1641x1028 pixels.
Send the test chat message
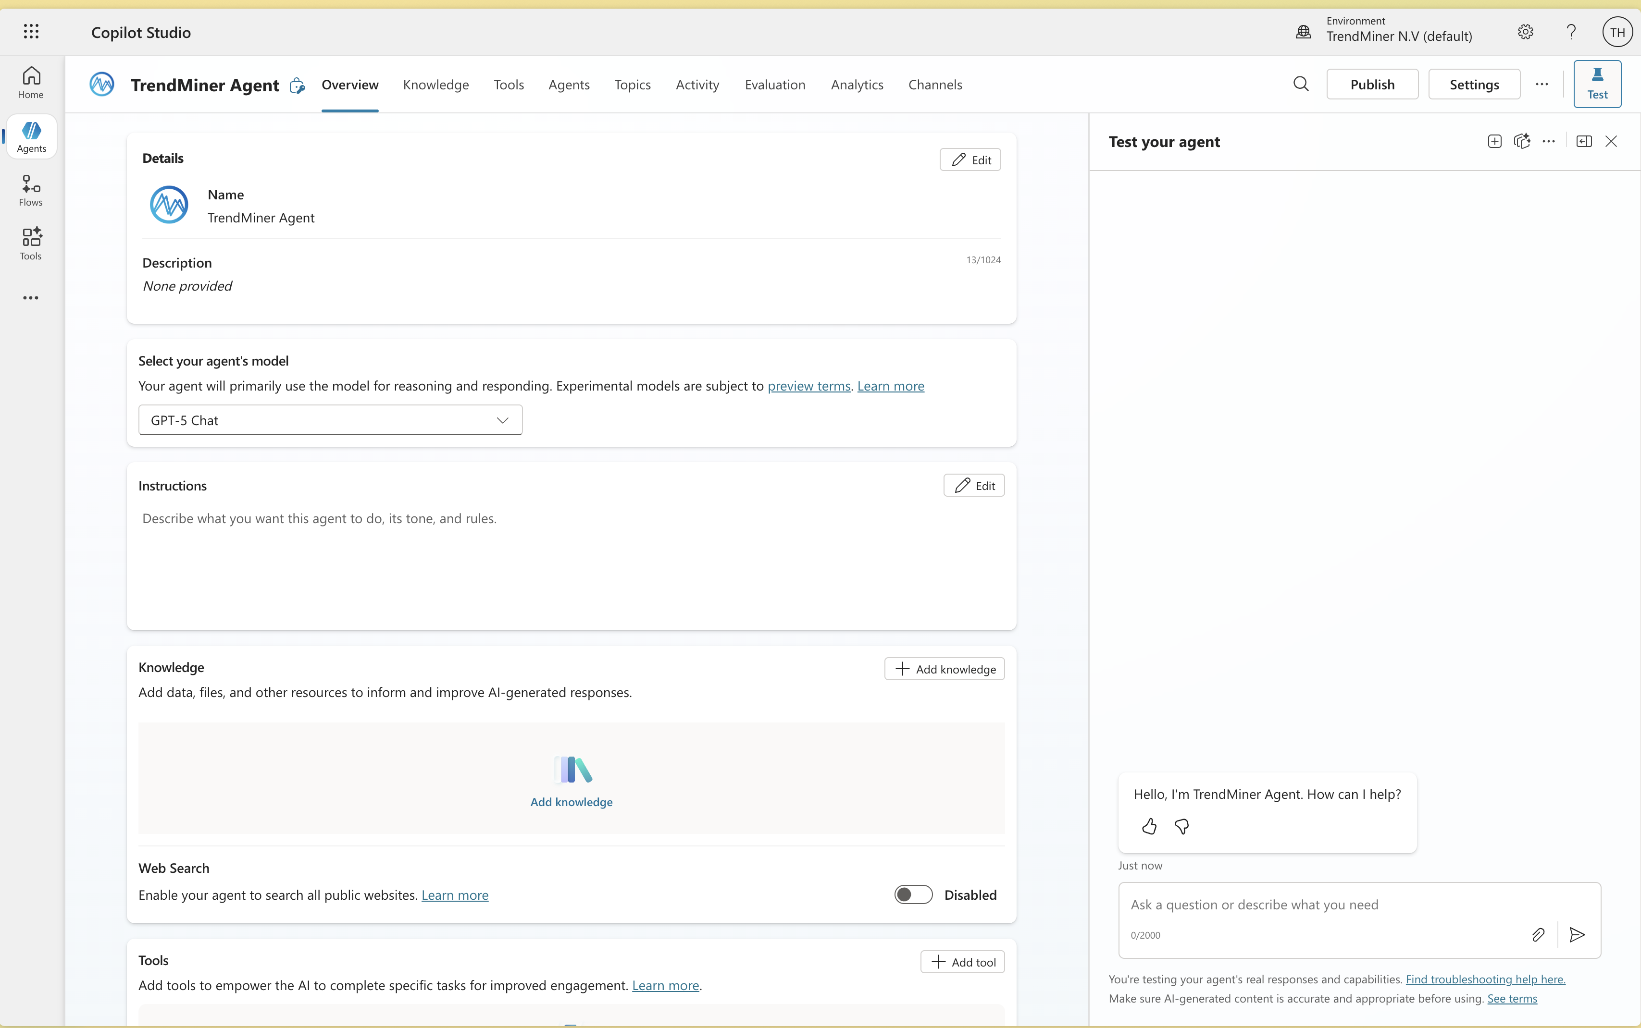point(1577,935)
